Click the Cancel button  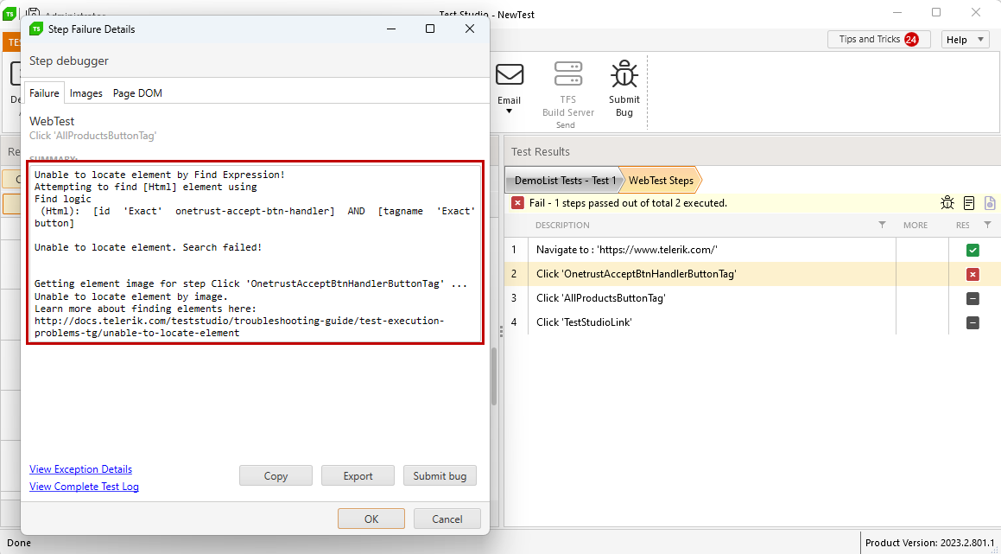pyautogui.click(x=447, y=519)
